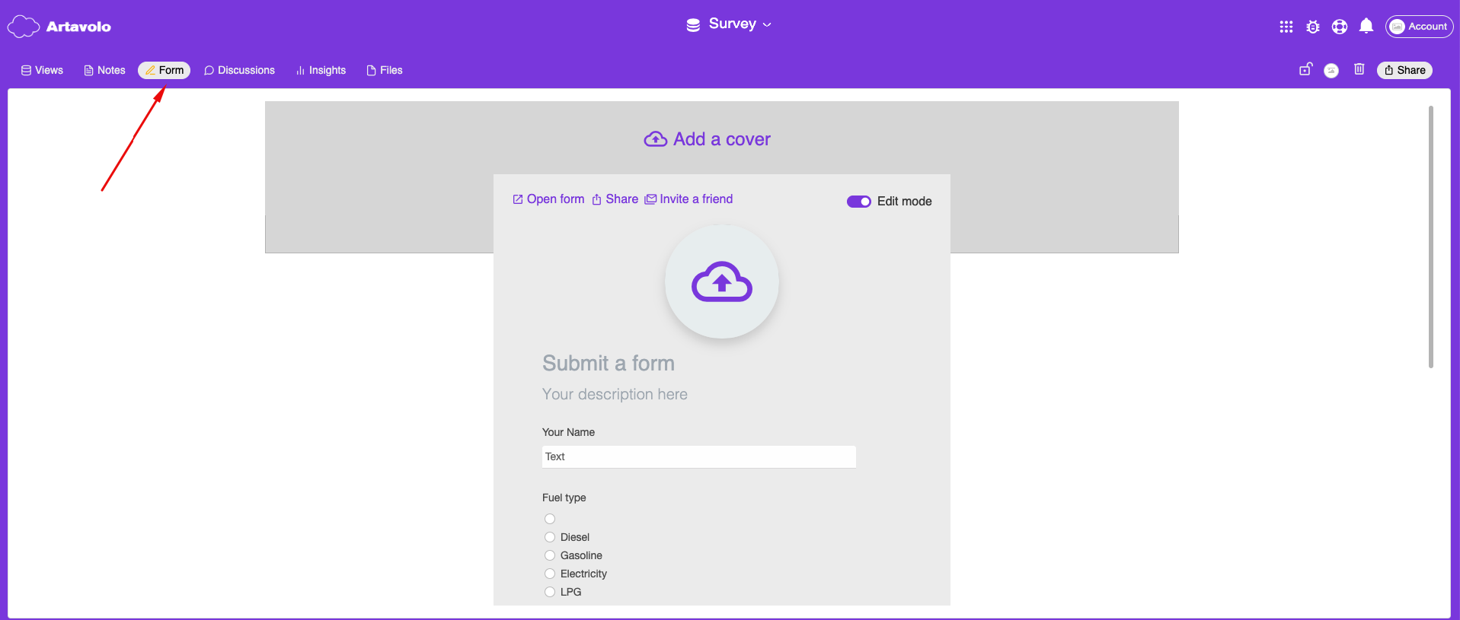Open the apps grid menu
Screen dimensions: 1460x620
click(1286, 27)
